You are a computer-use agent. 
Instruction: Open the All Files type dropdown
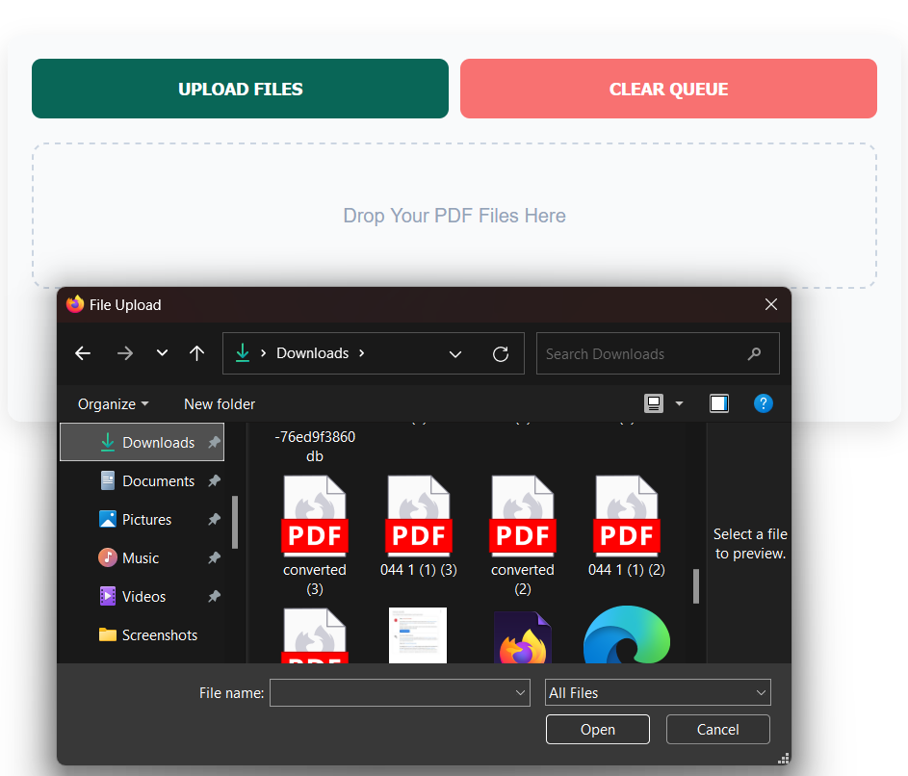[658, 692]
